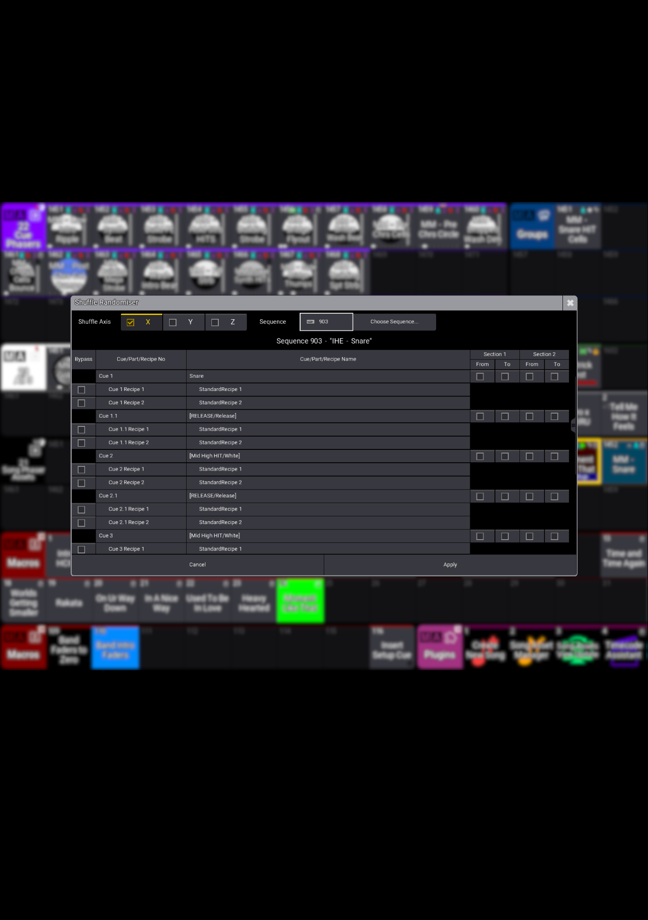This screenshot has width=648, height=920.
Task: Enable the Z shuffle axis checkbox
Action: [x=215, y=322]
